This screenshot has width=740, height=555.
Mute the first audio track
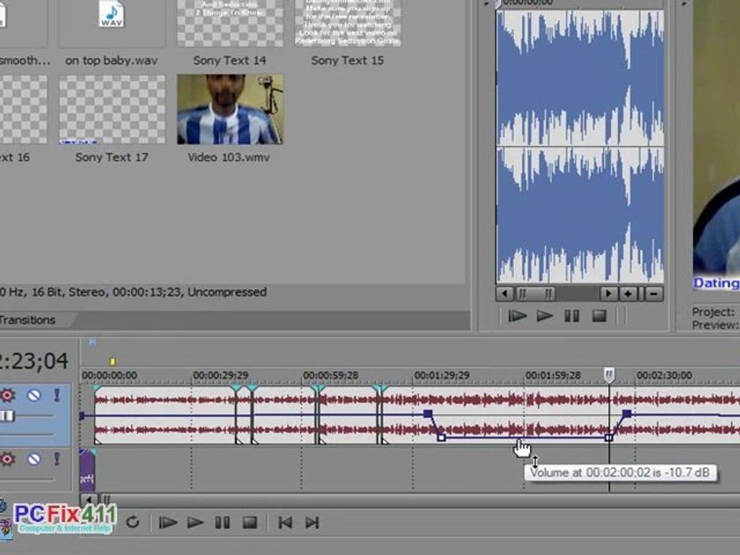[33, 395]
